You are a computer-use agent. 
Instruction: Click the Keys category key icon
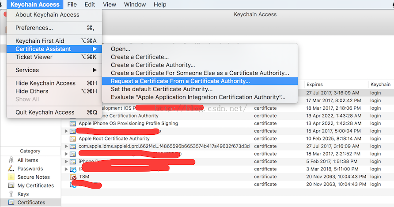pos(11,194)
